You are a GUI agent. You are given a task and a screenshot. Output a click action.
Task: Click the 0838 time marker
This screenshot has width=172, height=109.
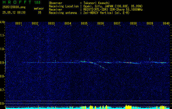click(x=133, y=23)
